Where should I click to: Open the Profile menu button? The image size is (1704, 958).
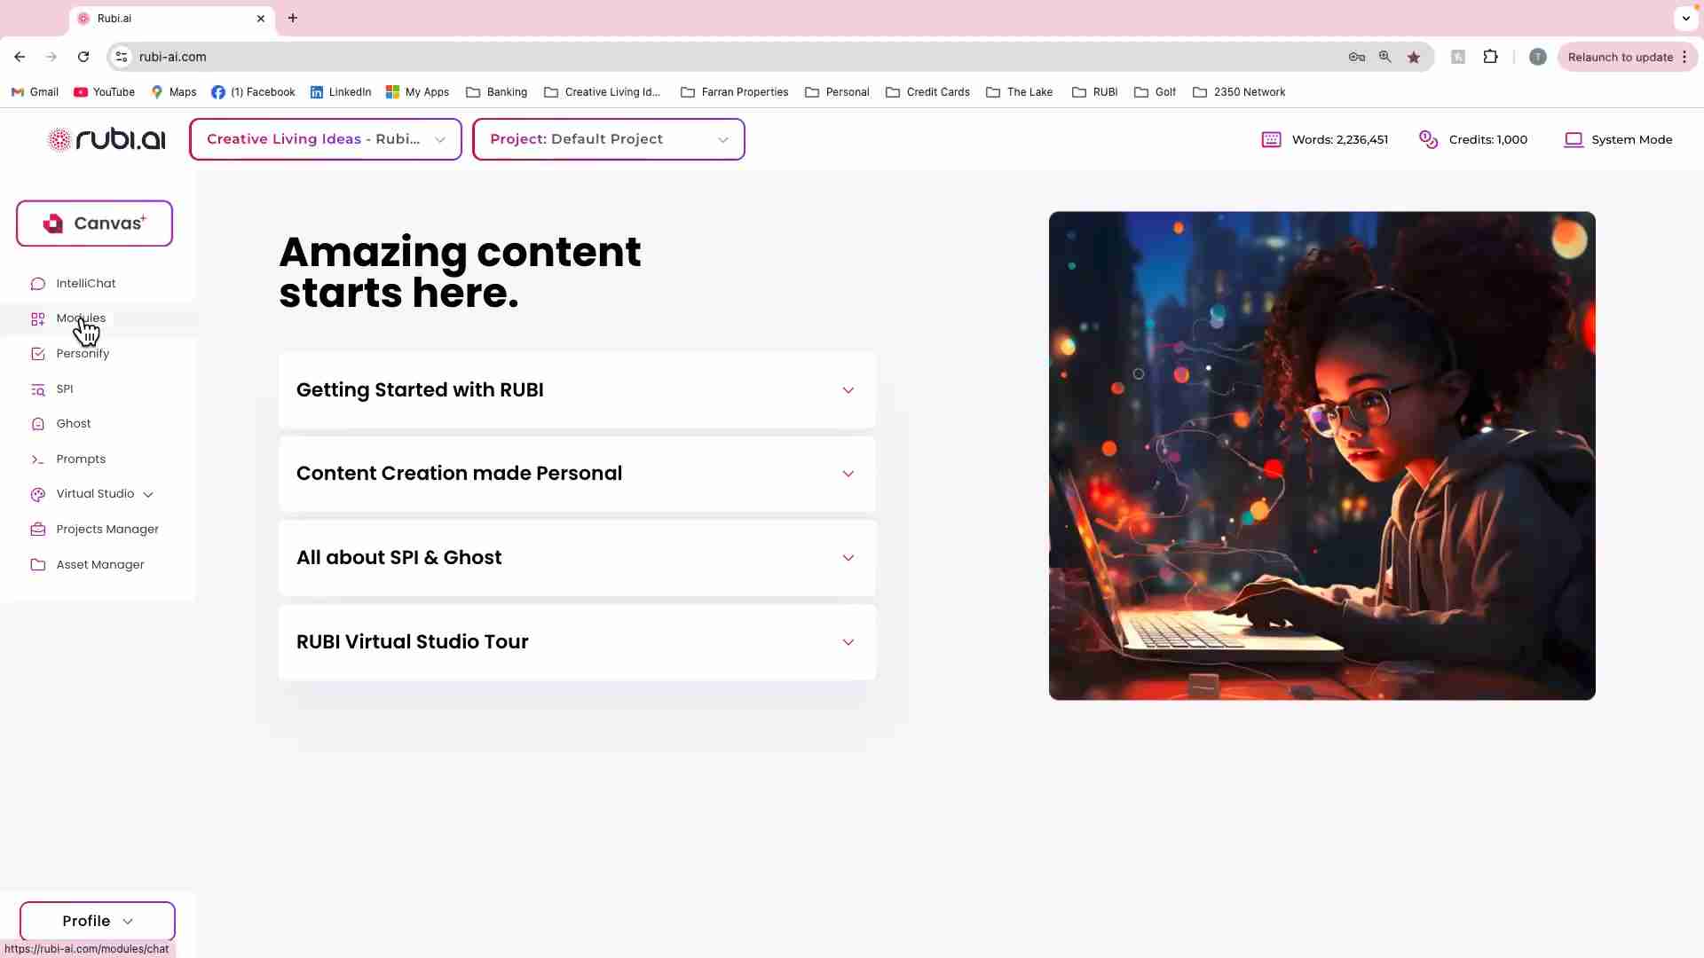[98, 921]
